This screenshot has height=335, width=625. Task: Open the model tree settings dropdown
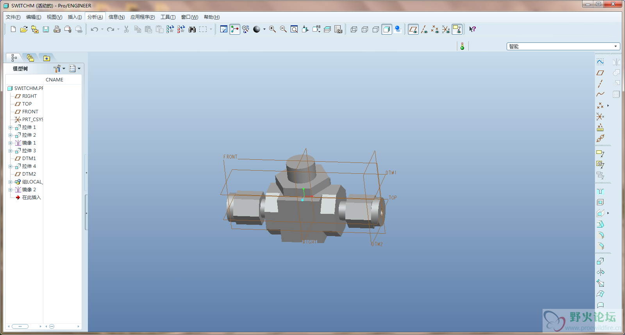pos(59,69)
